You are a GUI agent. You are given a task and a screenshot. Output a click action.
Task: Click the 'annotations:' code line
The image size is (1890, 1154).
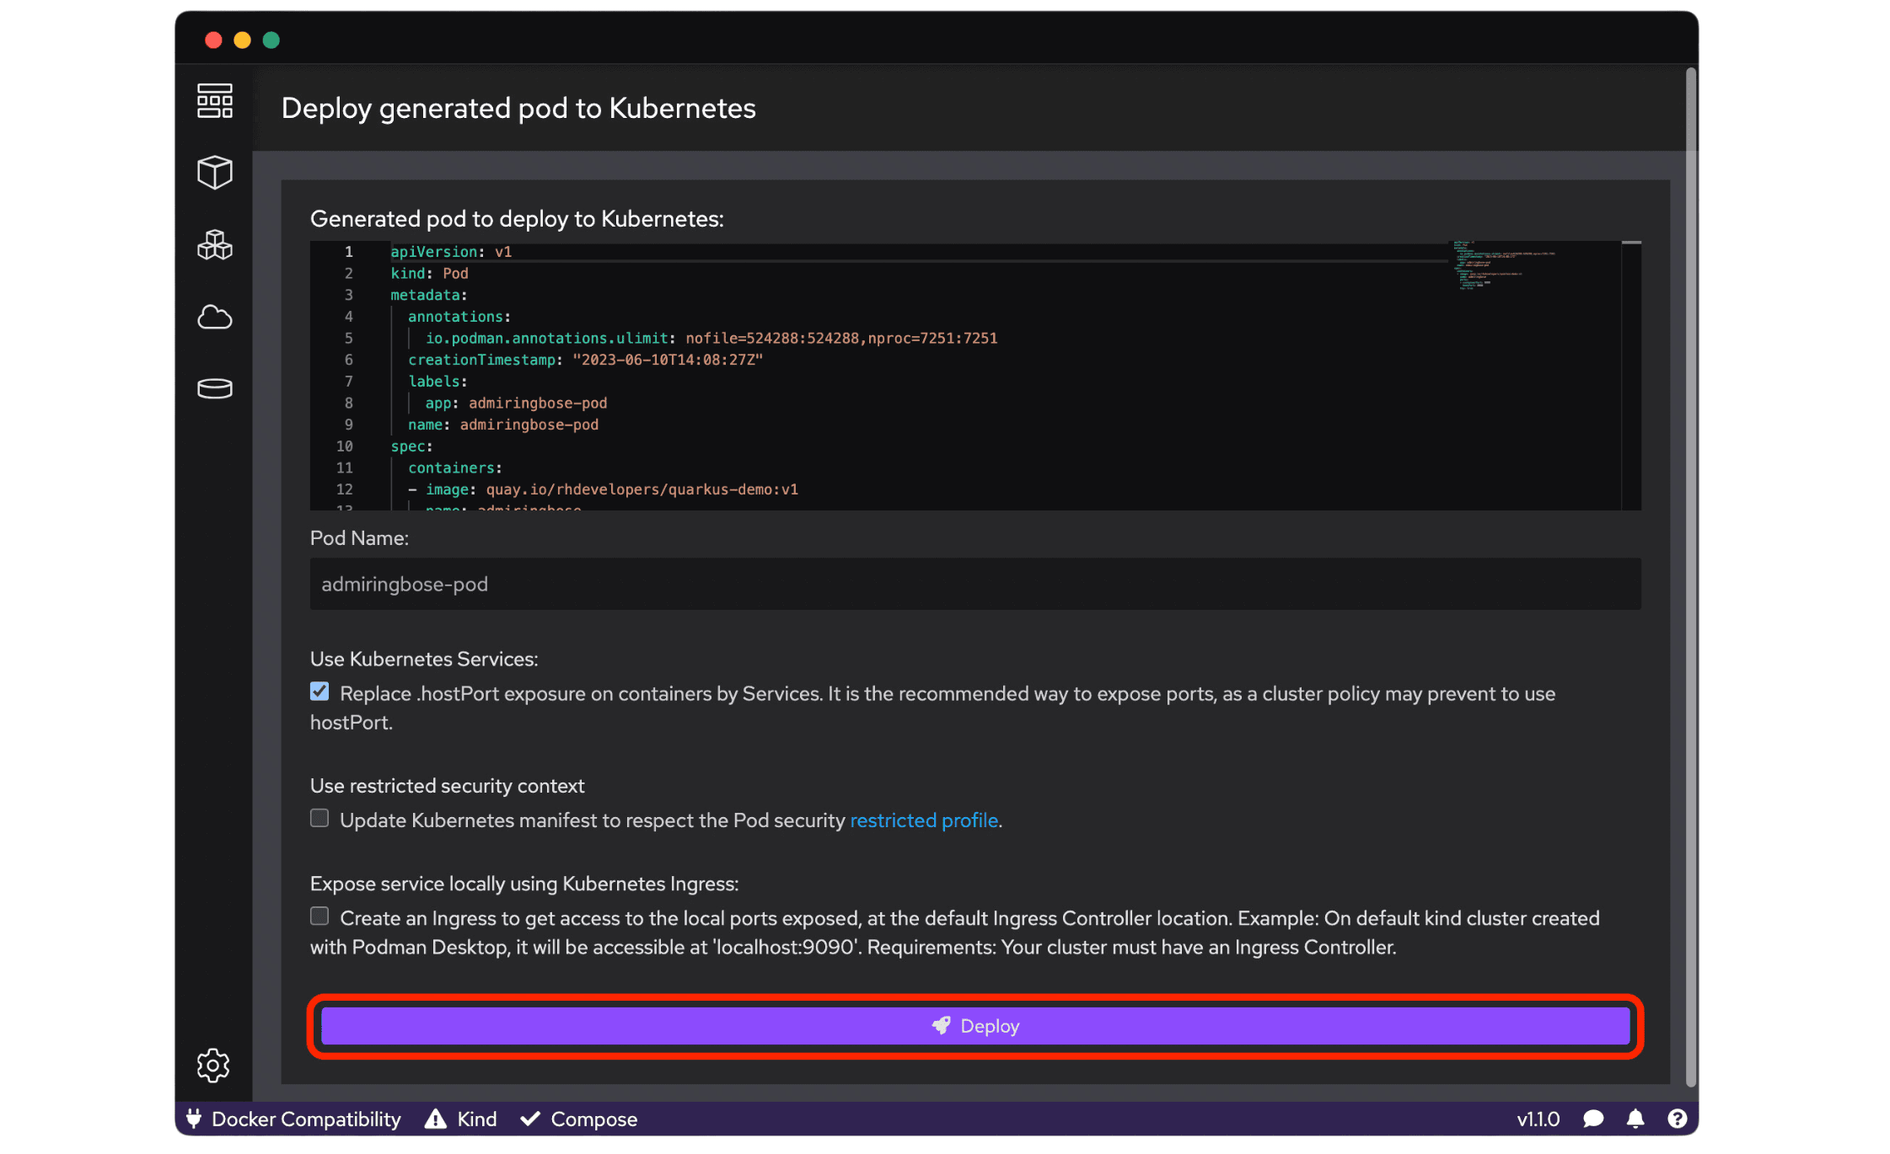point(459,317)
